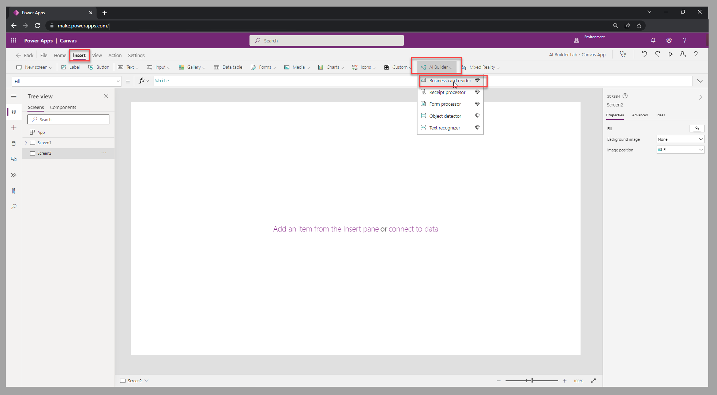Preview the app with the Play icon
This screenshot has width=717, height=395.
tap(671, 54)
